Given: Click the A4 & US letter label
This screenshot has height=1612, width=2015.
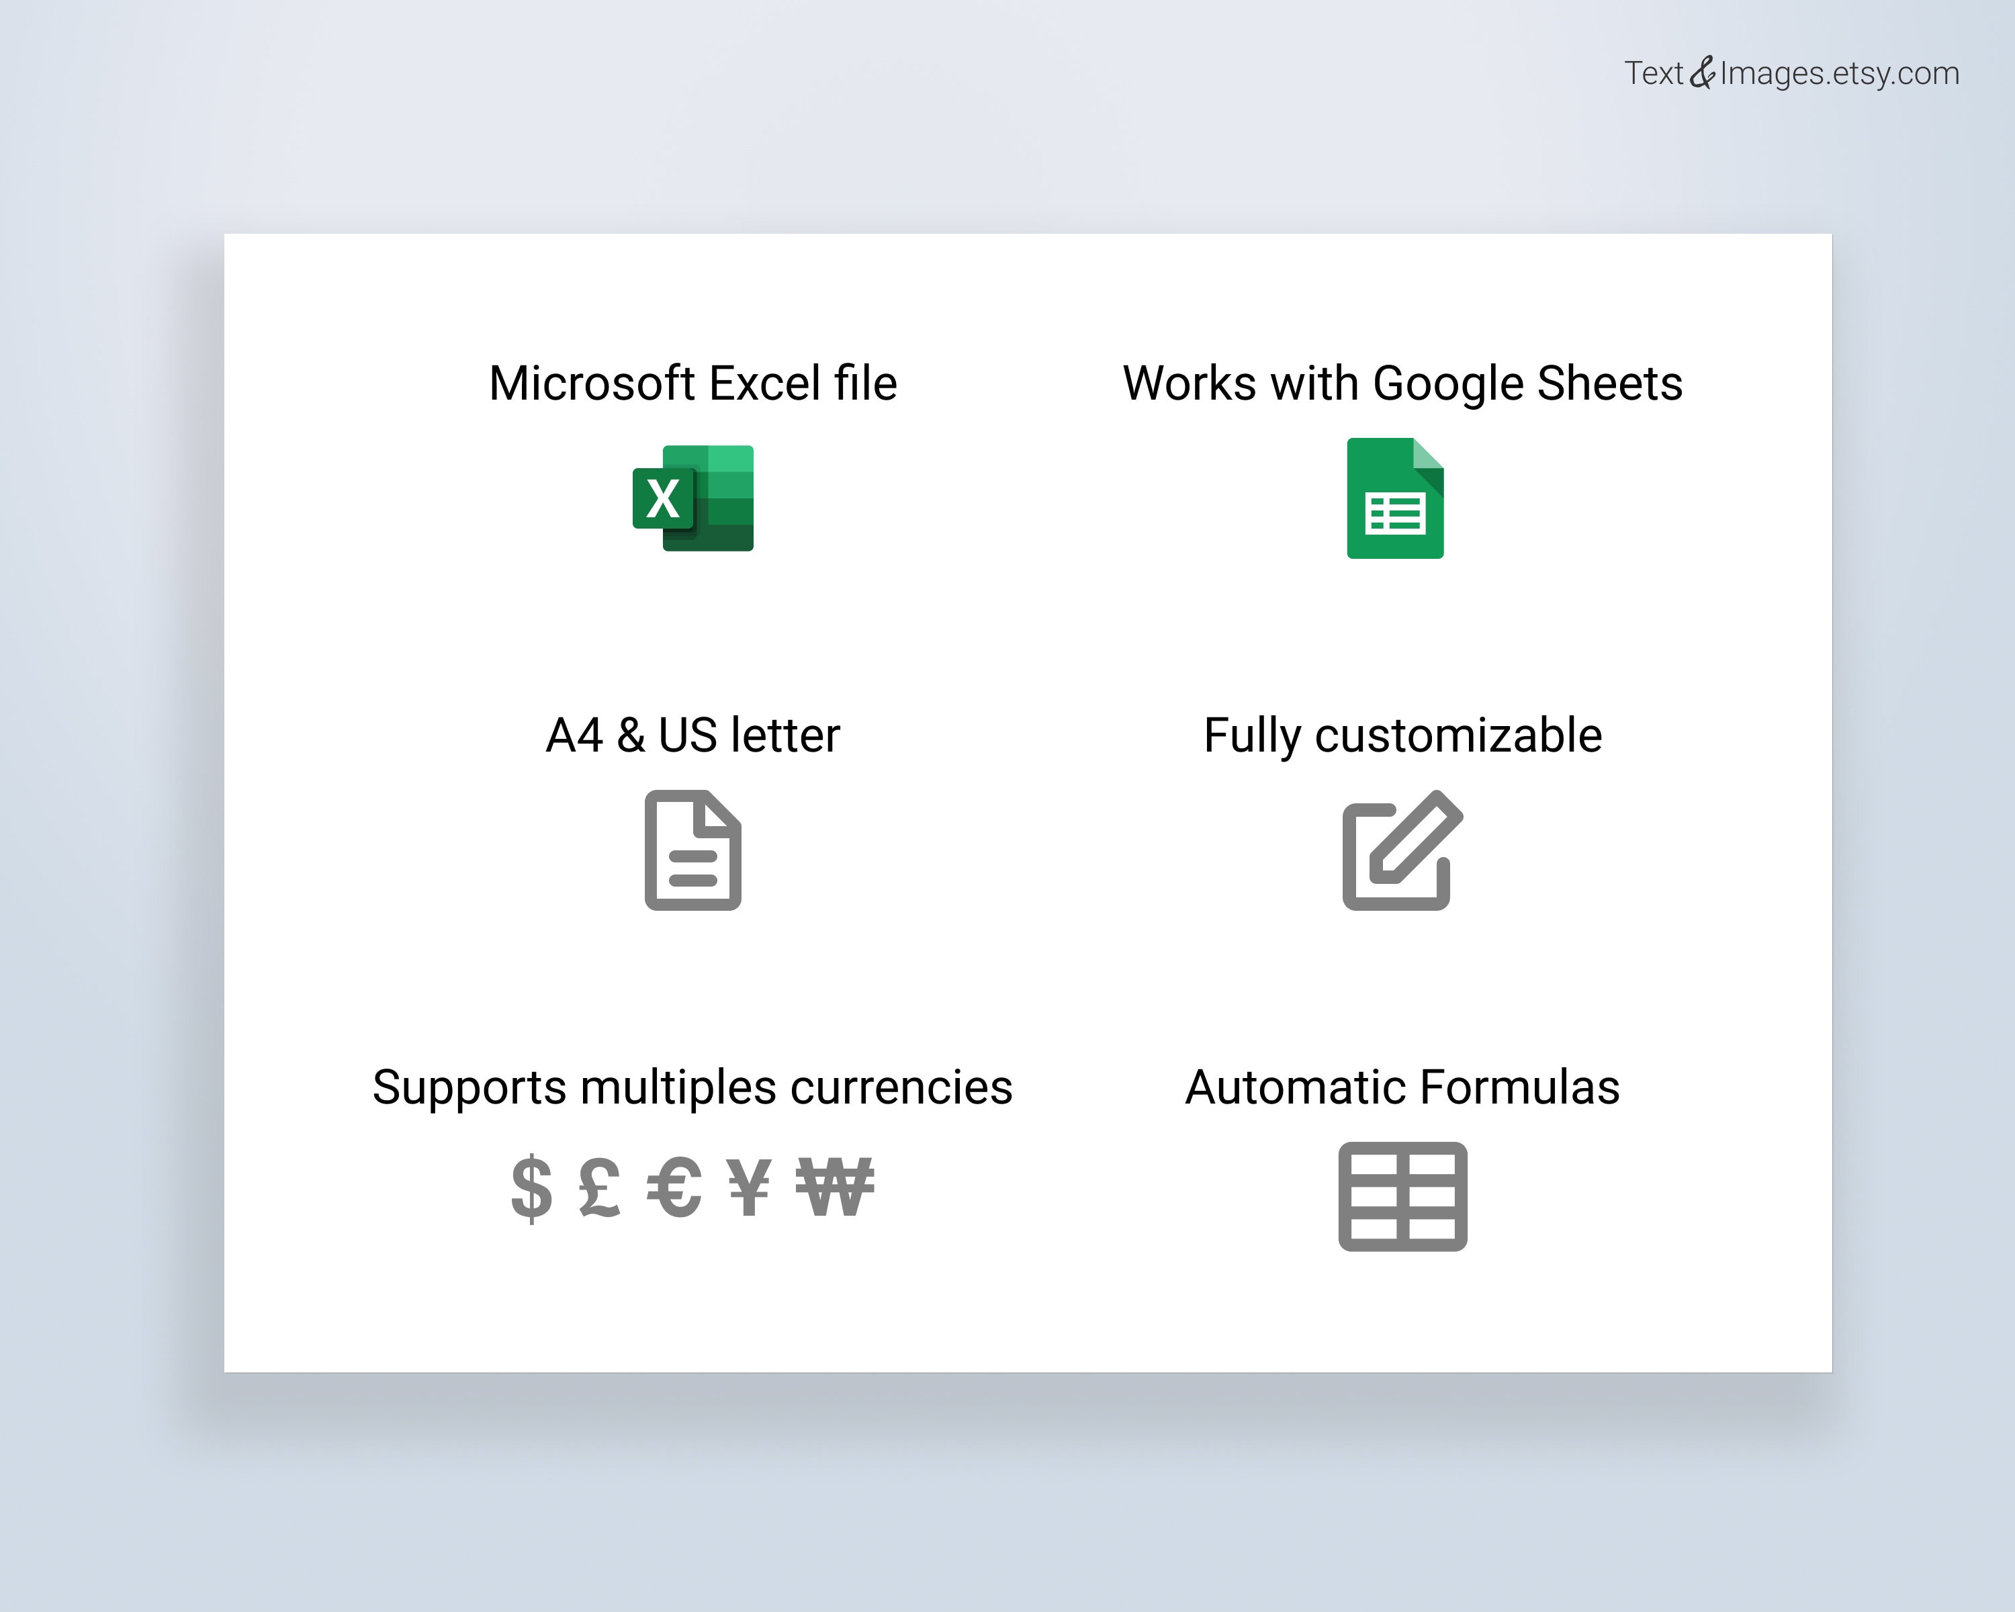Looking at the screenshot, I should pyautogui.click(x=692, y=735).
